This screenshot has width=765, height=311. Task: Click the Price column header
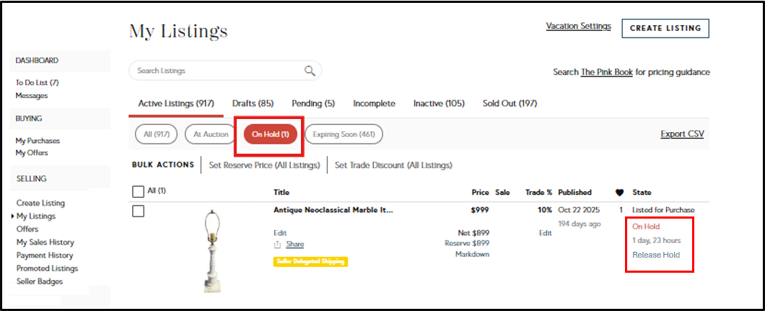click(481, 193)
